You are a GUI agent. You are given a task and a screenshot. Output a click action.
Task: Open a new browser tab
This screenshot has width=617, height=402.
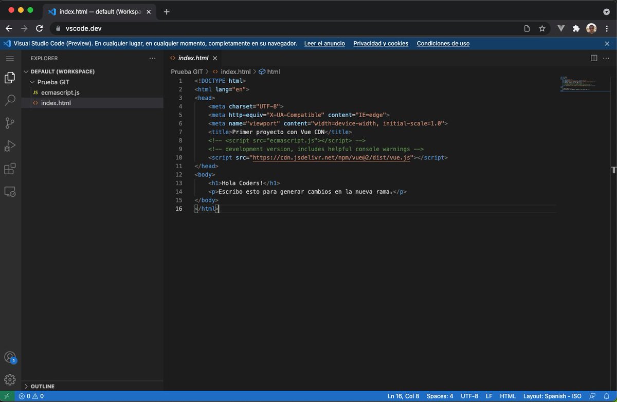click(167, 11)
